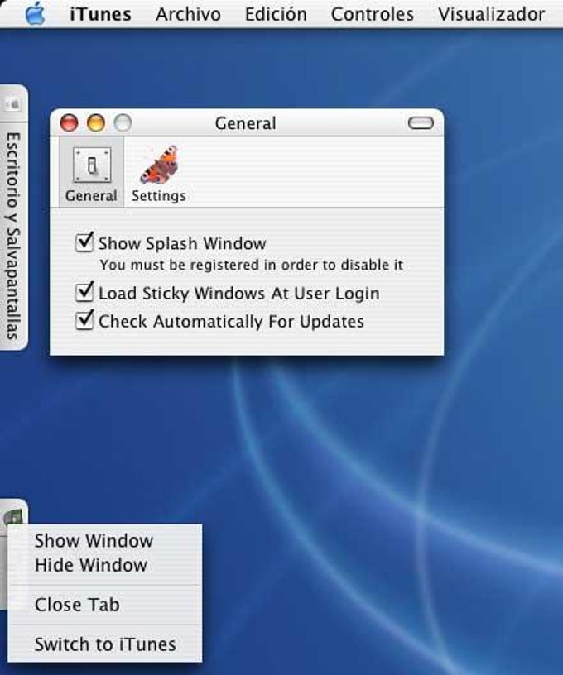This screenshot has height=675, width=563.
Task: Open the Apple menu
Action: 35,13
